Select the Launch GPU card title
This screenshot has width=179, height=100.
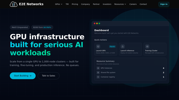coord(101,51)
